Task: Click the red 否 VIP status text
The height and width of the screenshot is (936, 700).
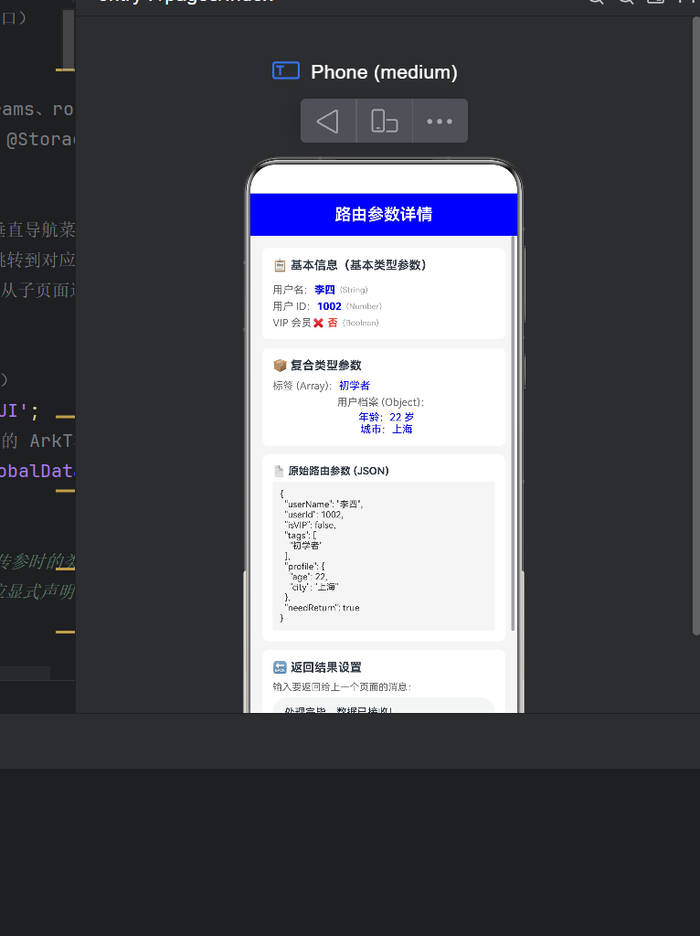Action: coord(333,323)
